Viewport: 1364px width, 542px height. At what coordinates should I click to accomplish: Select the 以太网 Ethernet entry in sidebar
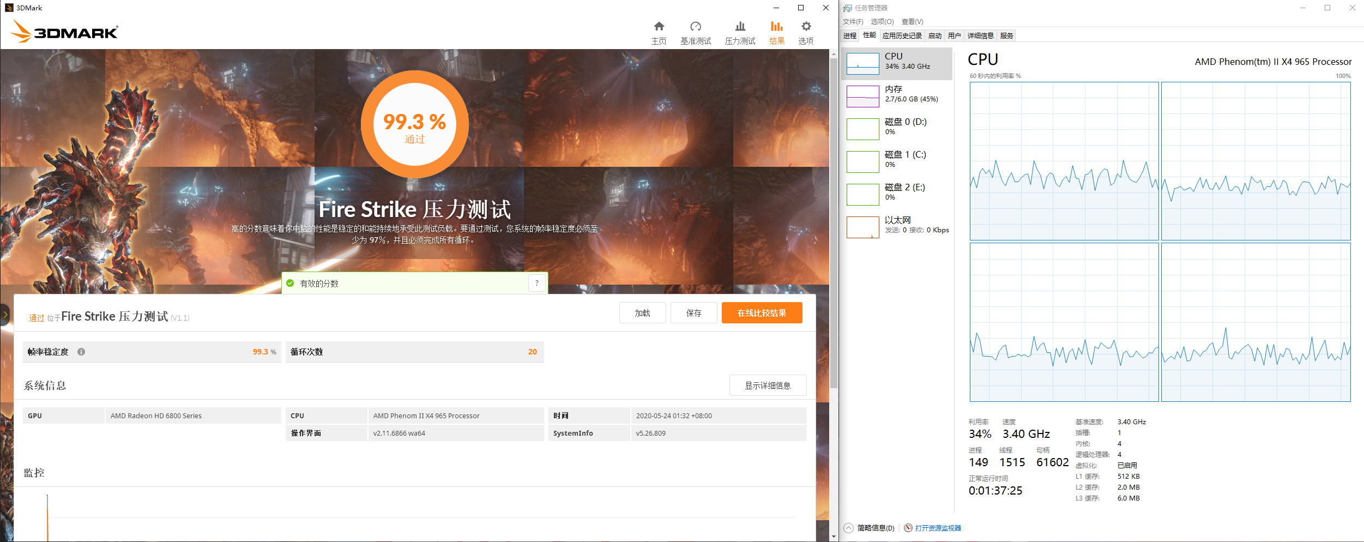click(x=897, y=227)
